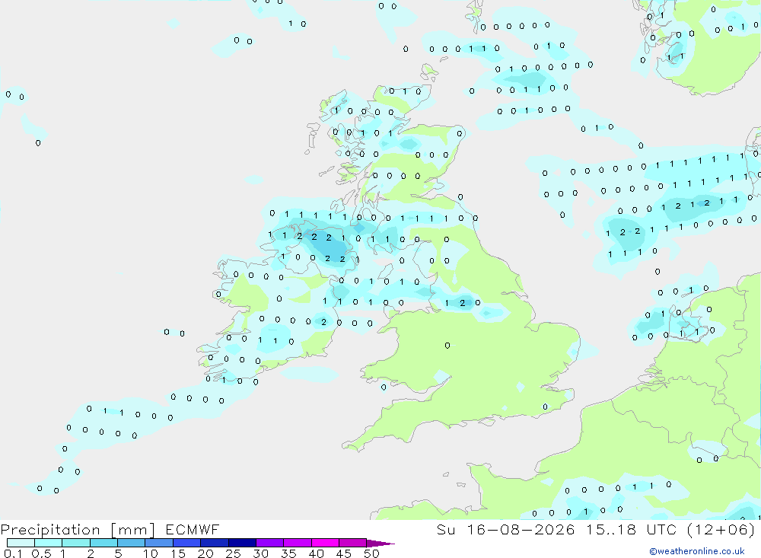Click the 1–2 mm legend color swatch

coord(76,543)
